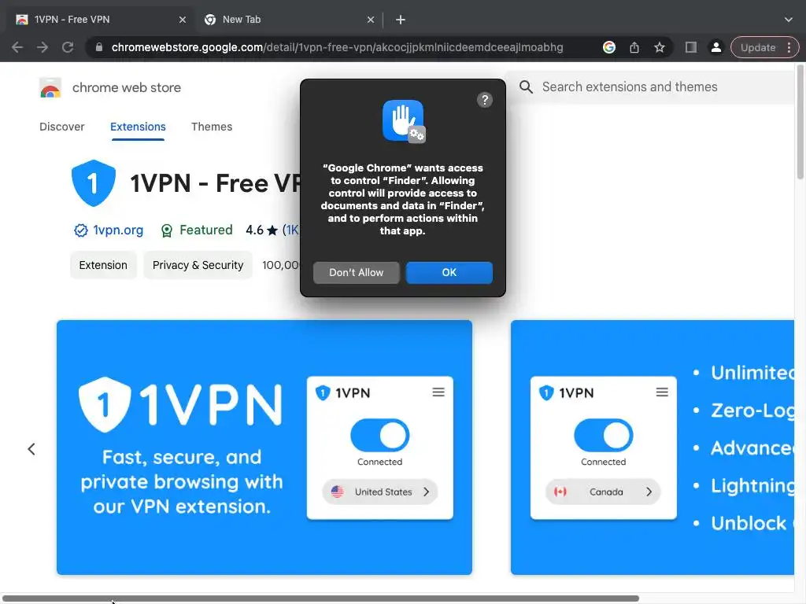The image size is (806, 604).
Task: Open the Google account icon in address bar
Action: click(609, 47)
